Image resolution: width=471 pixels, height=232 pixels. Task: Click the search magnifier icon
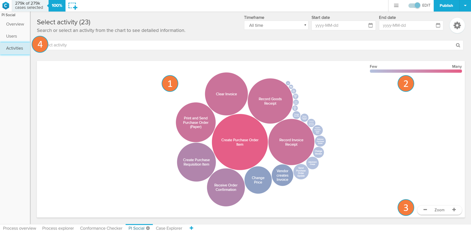[458, 45]
